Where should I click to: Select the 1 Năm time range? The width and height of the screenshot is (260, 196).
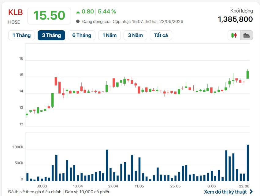tap(110, 35)
